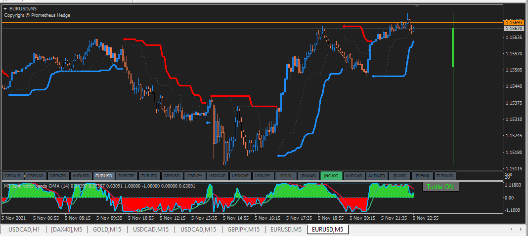Click the 1.11883 indicator scale value
The height and width of the screenshot is (236, 528).
[514, 185]
